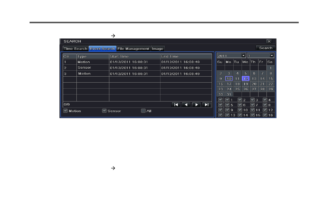Image resolution: width=317 pixels, height=211 pixels.
Task: Select the channel 2 Sensor event row
Action: pyautogui.click(x=137, y=68)
